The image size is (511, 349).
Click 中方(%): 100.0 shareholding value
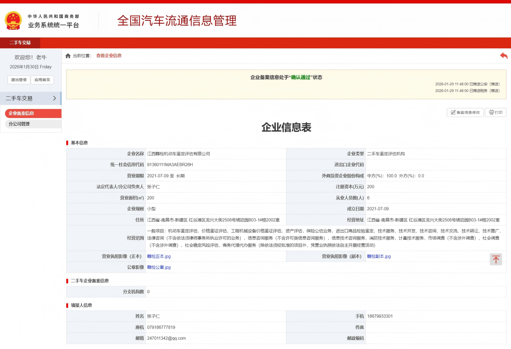click(x=382, y=176)
